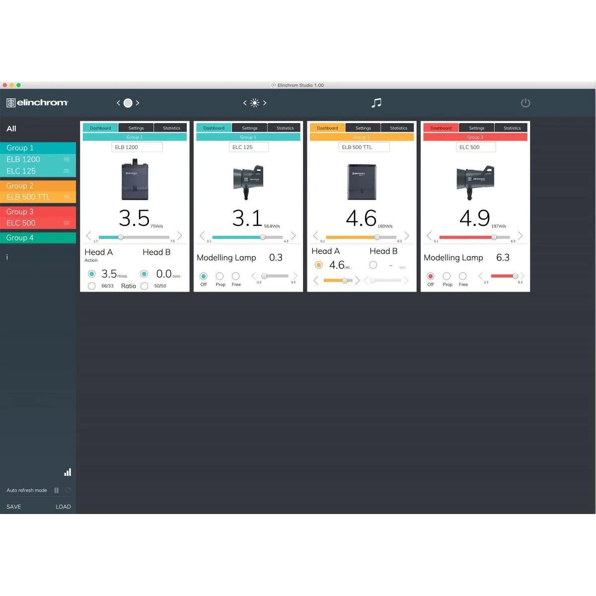Open the signal bars icon in sidebar

[68, 472]
